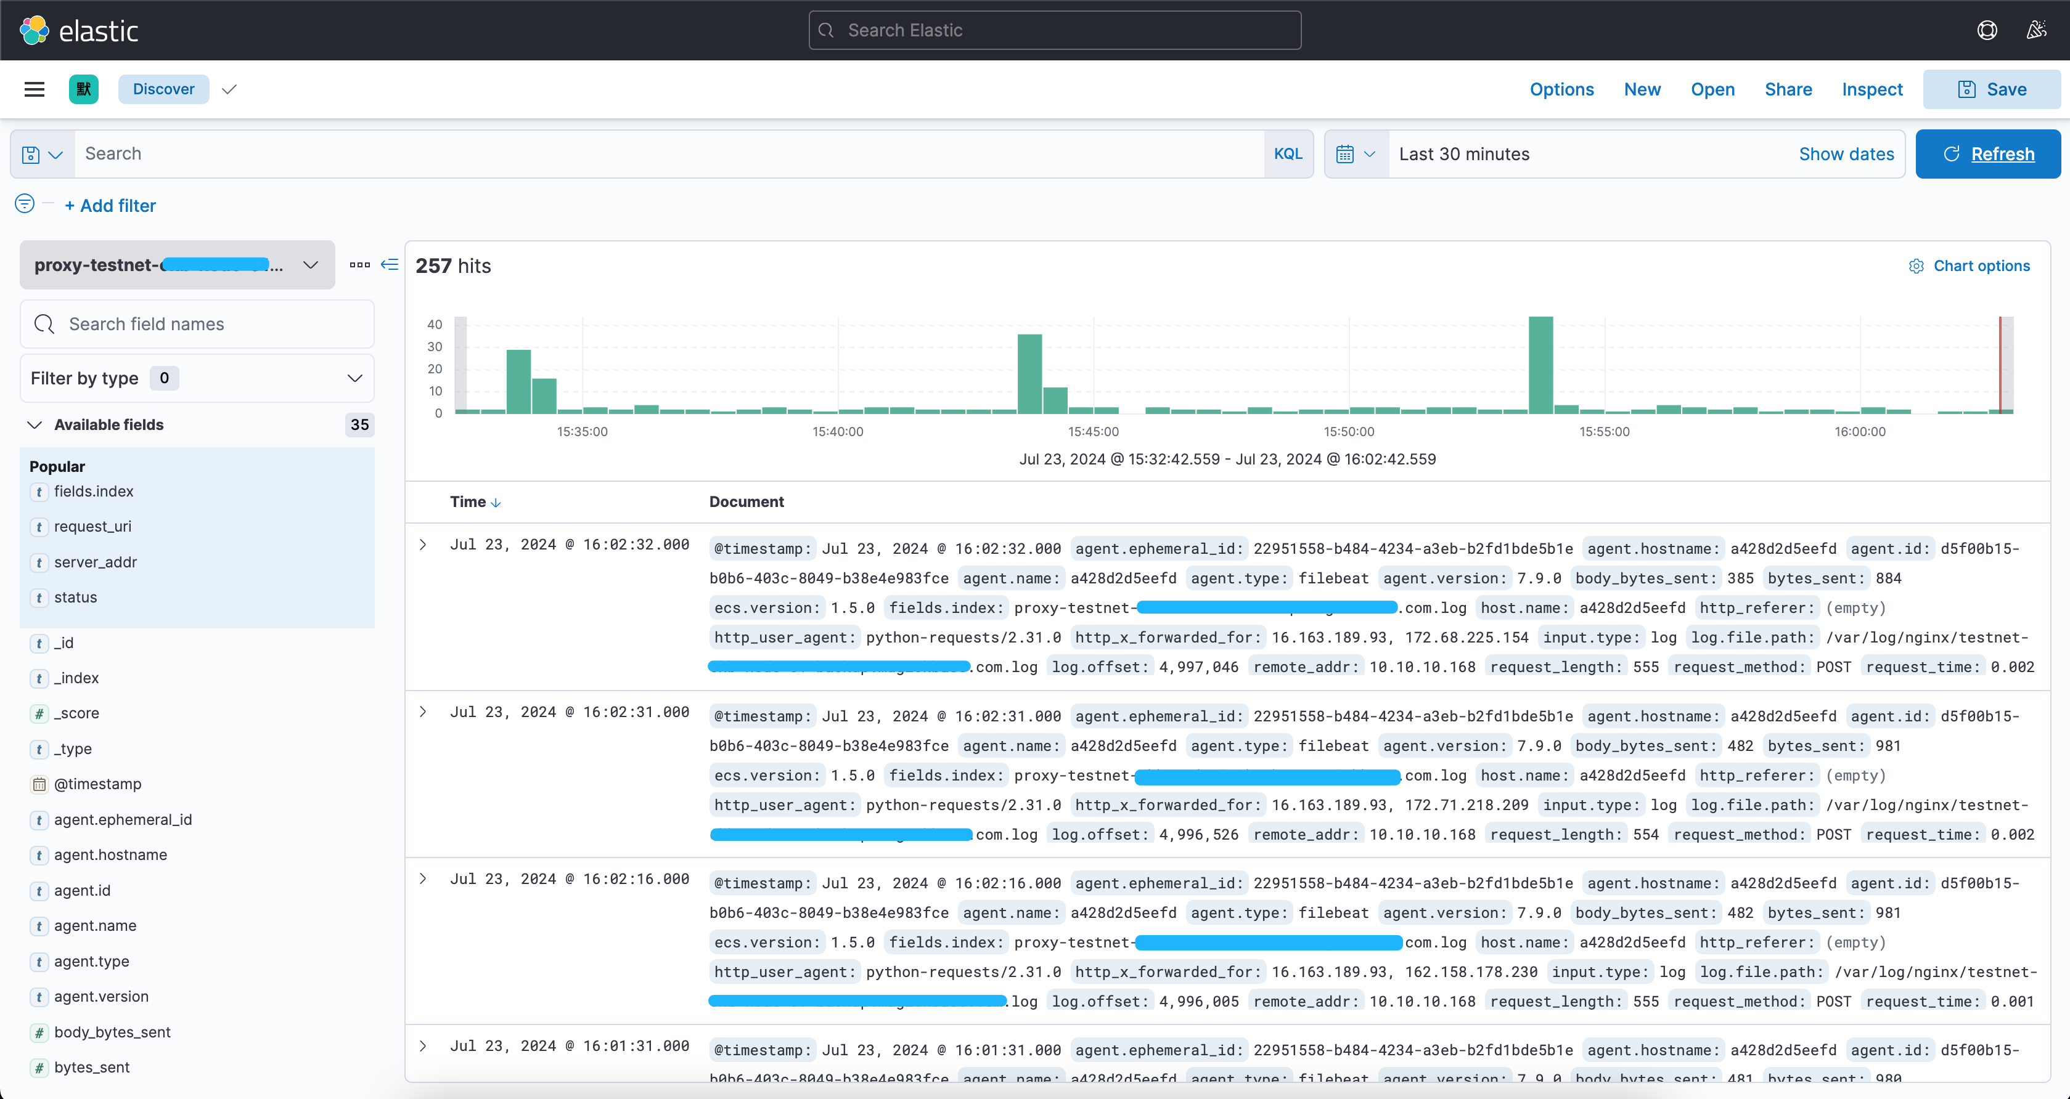Click New in the top menu
The image size is (2070, 1099).
[x=1642, y=89]
